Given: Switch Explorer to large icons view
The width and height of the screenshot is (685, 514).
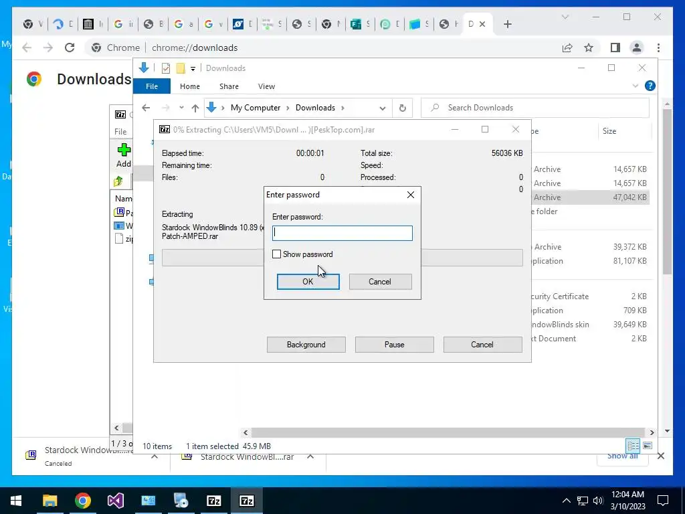Looking at the screenshot, I should tap(648, 446).
